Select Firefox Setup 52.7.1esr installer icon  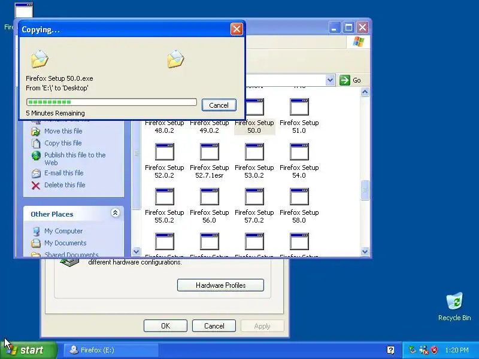[209, 152]
